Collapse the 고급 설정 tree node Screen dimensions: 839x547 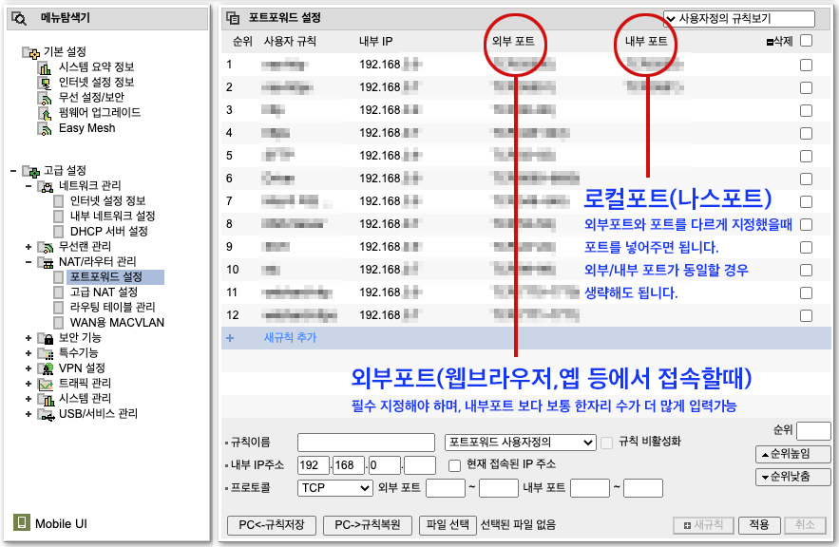[13, 171]
